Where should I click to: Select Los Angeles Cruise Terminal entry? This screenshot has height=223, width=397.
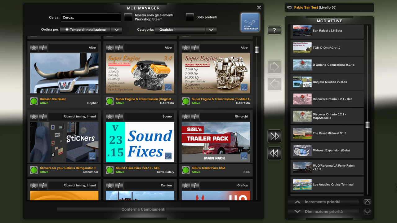[x=327, y=184]
